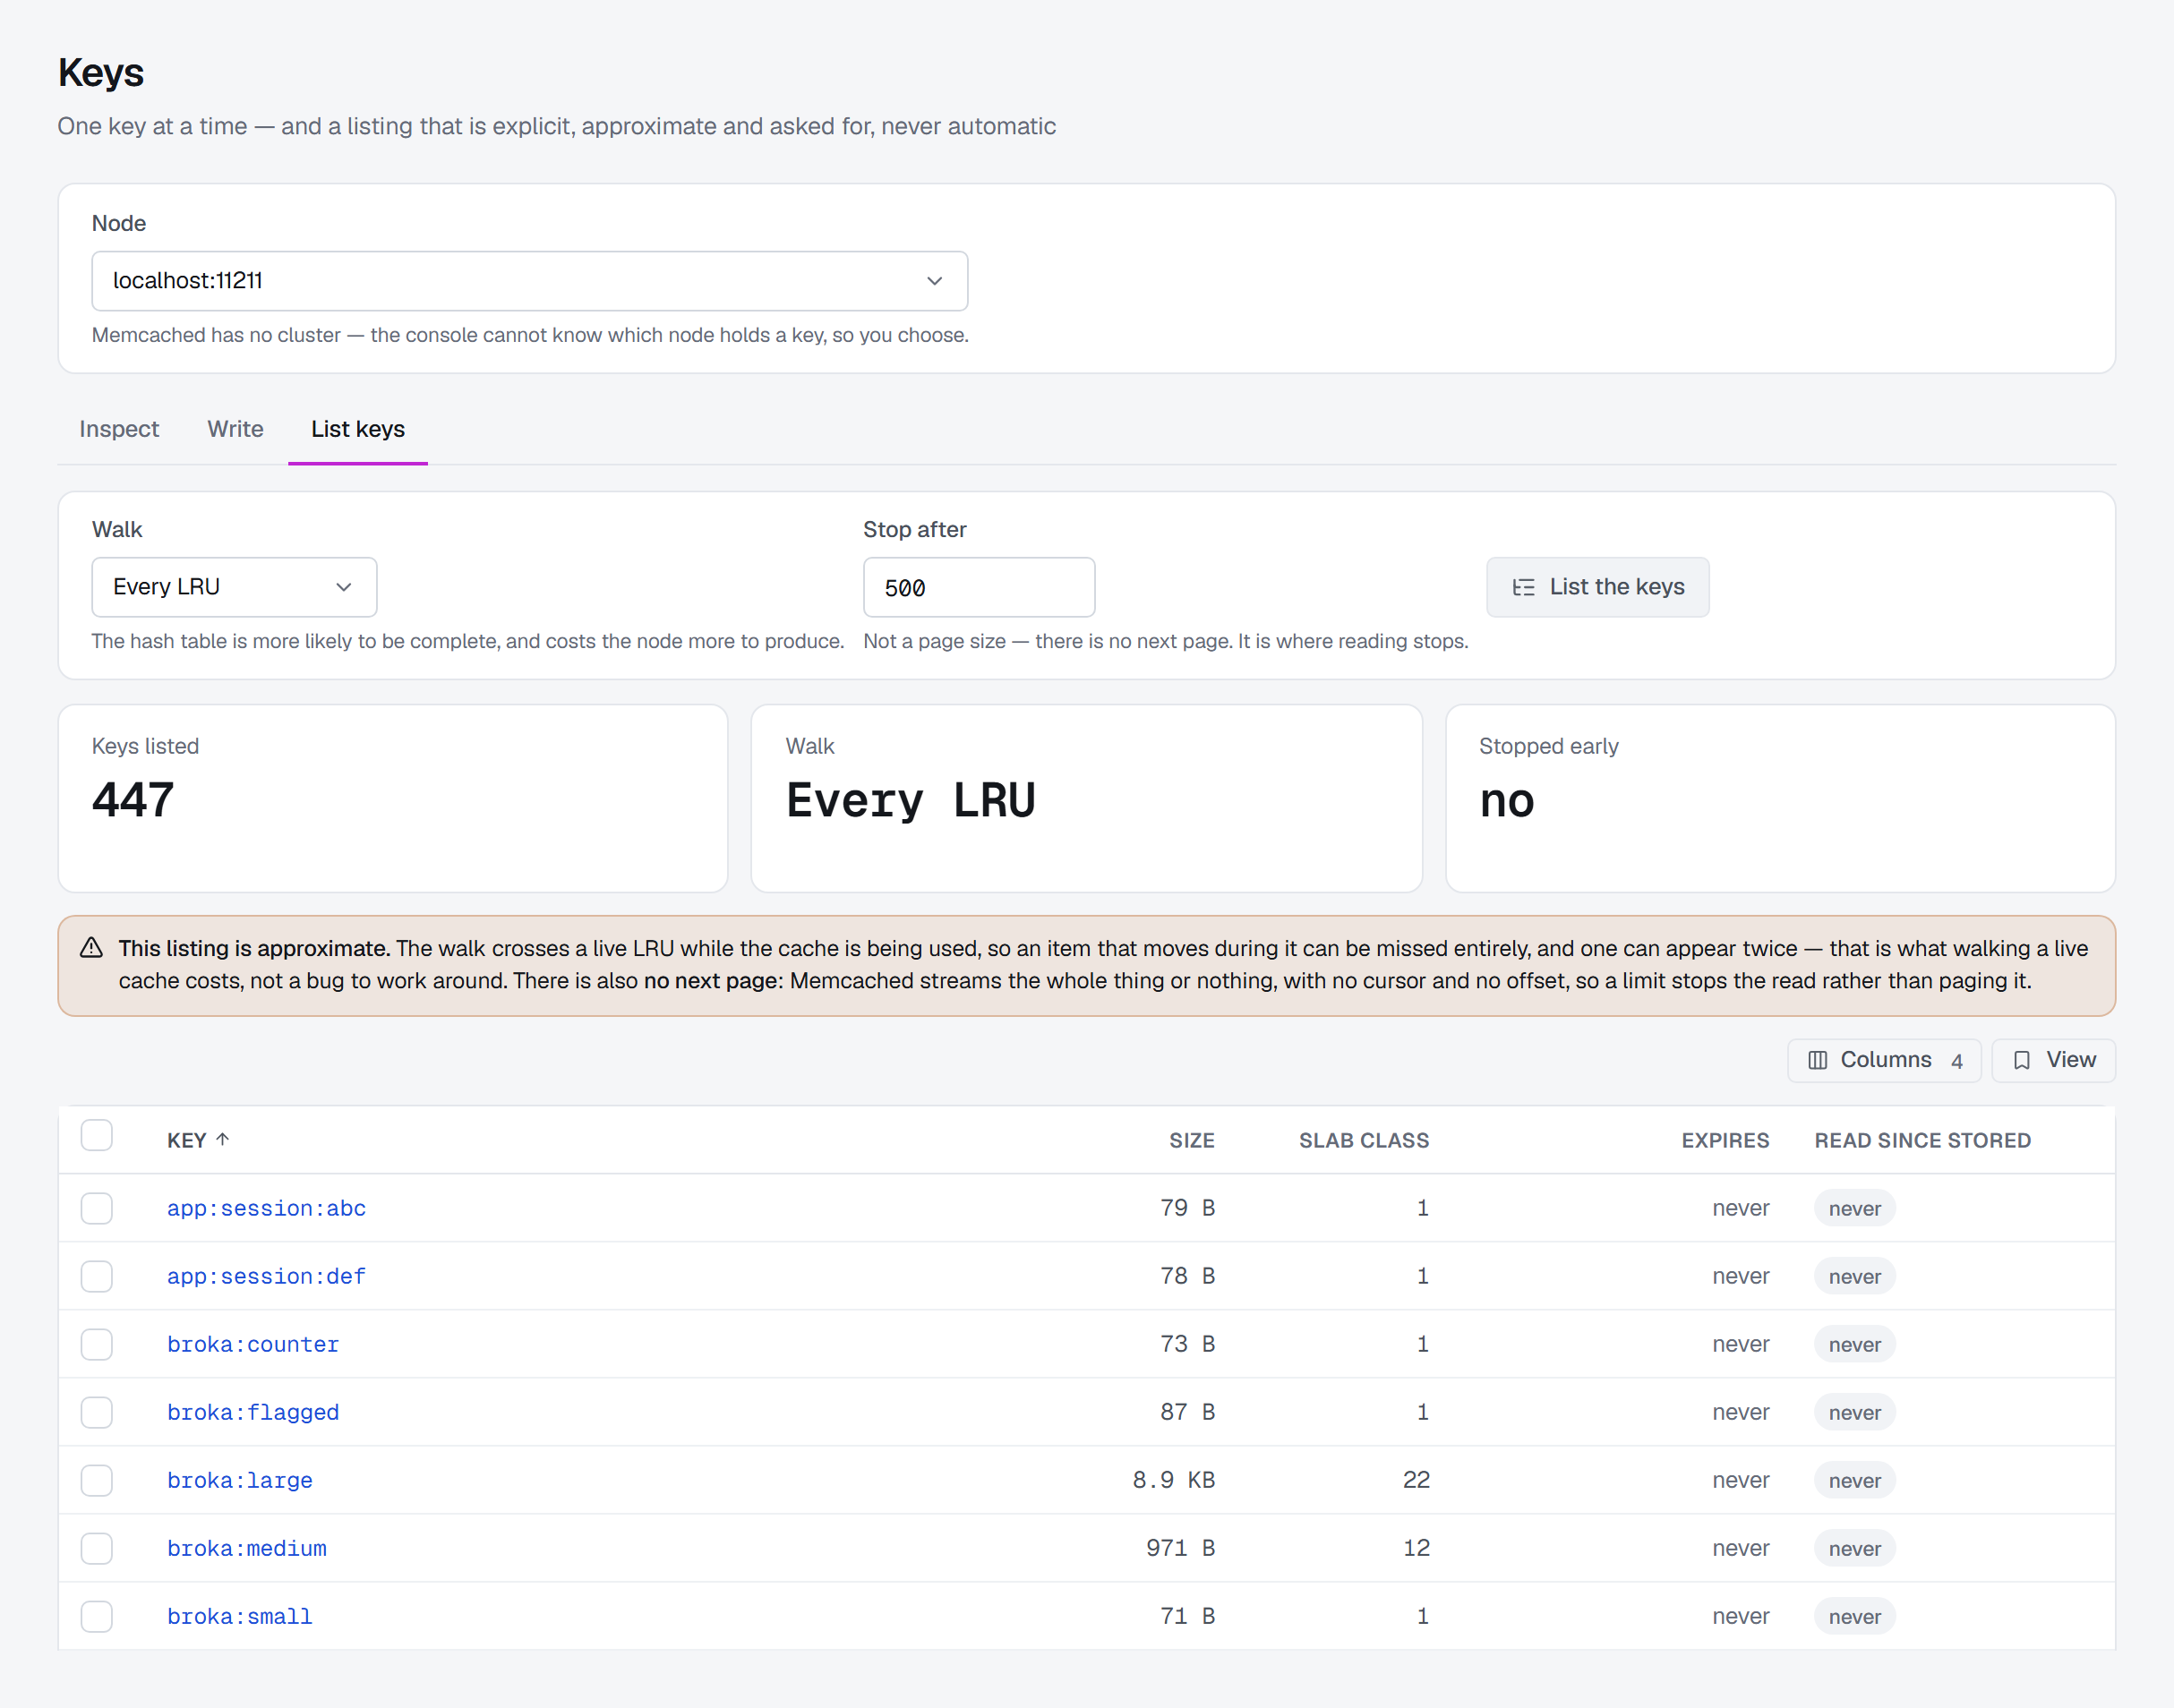Image resolution: width=2174 pixels, height=1708 pixels.
Task: Click the slab class value 22
Action: point(1416,1480)
